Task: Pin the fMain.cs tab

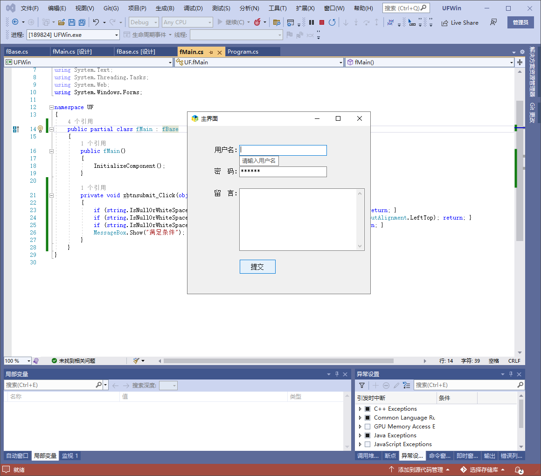Action: (x=211, y=52)
